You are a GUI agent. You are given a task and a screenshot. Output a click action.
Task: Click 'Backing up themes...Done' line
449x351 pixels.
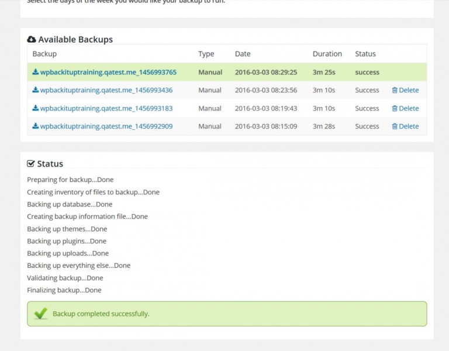[67, 229]
